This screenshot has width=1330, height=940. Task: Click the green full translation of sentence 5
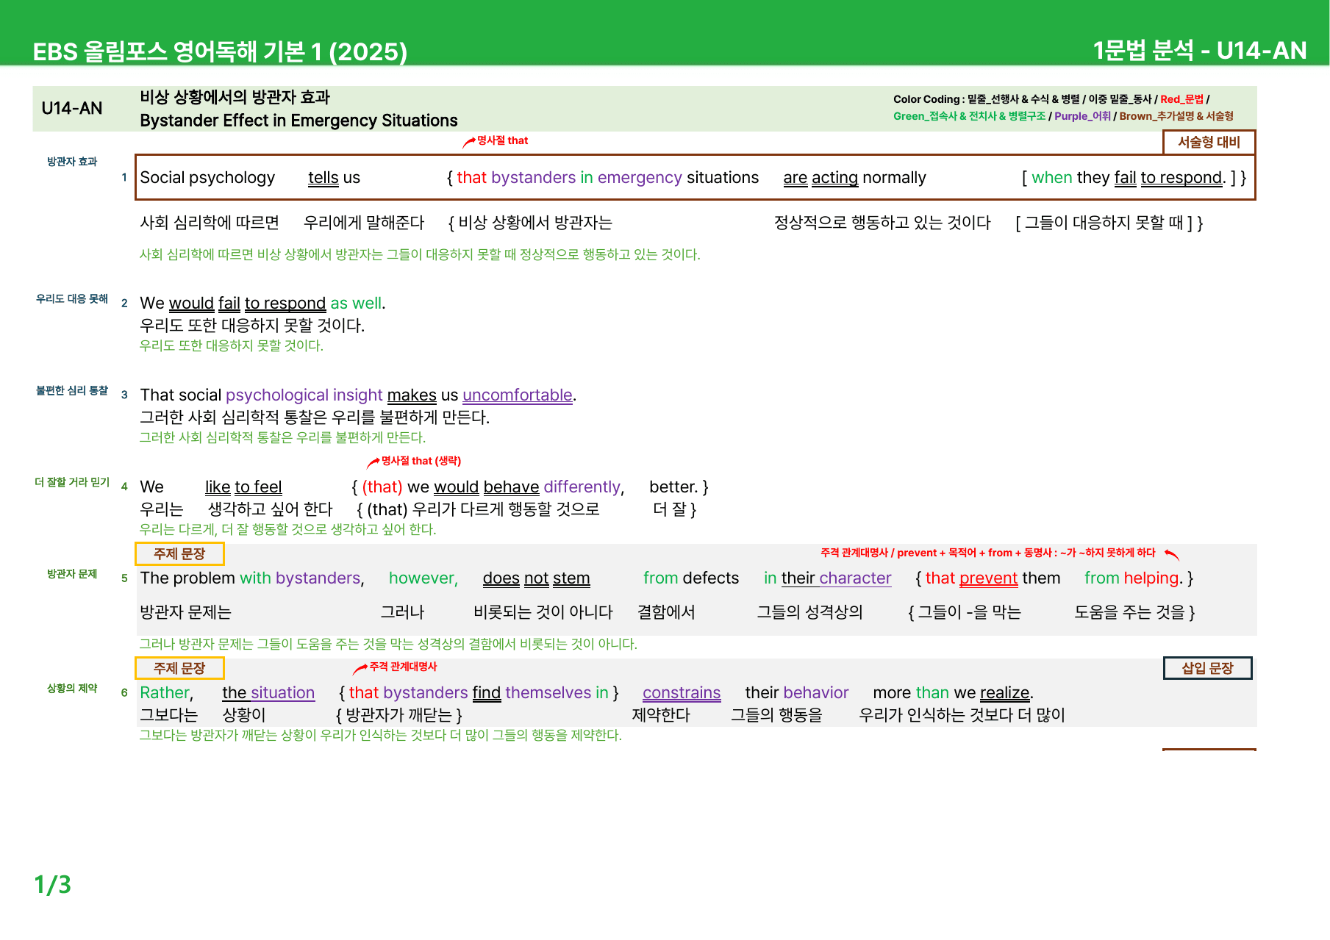pyautogui.click(x=388, y=645)
